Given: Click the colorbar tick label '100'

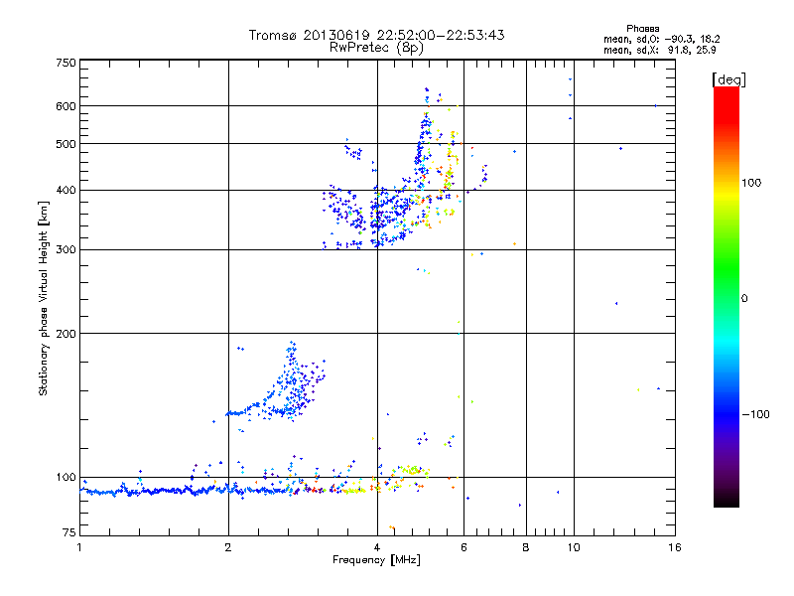Looking at the screenshot, I should click(x=751, y=183).
